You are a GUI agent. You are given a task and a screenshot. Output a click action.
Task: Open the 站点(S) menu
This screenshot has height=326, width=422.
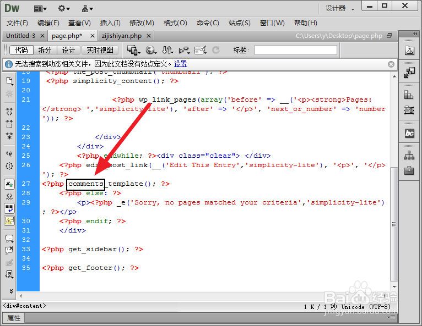click(239, 23)
